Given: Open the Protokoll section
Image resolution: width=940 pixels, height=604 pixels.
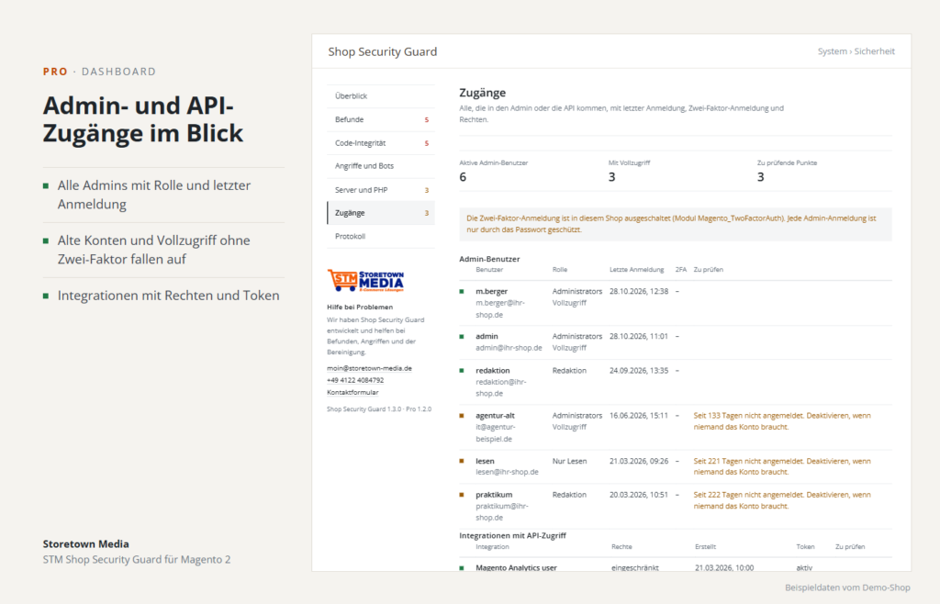Looking at the screenshot, I should click(381, 236).
